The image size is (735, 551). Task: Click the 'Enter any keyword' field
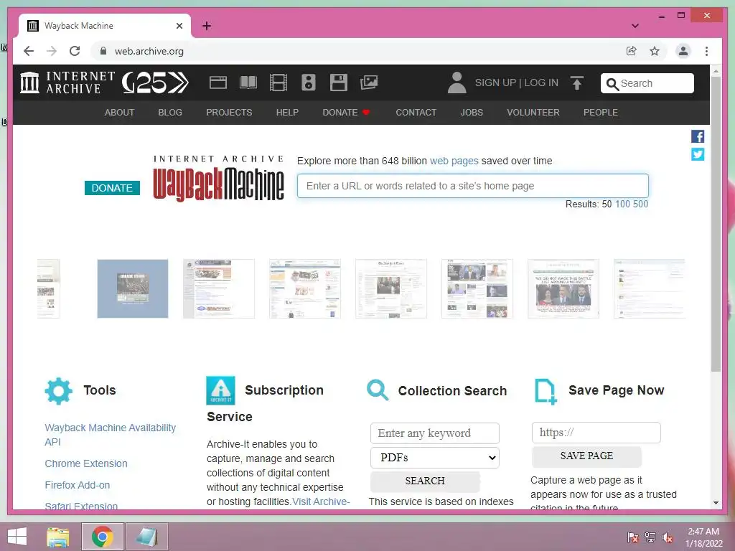434,433
